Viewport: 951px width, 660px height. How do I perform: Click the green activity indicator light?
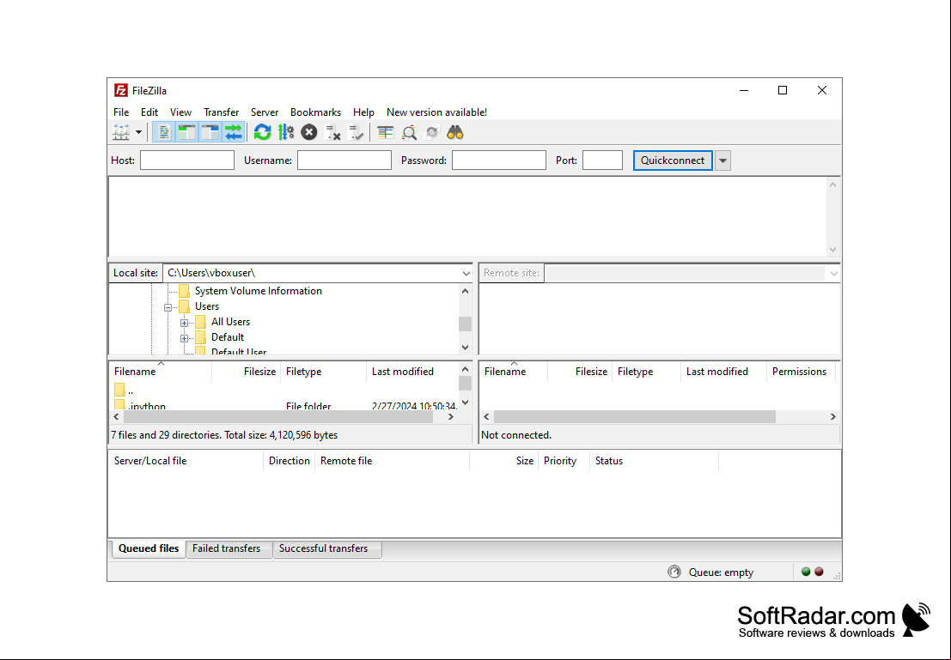tap(806, 572)
